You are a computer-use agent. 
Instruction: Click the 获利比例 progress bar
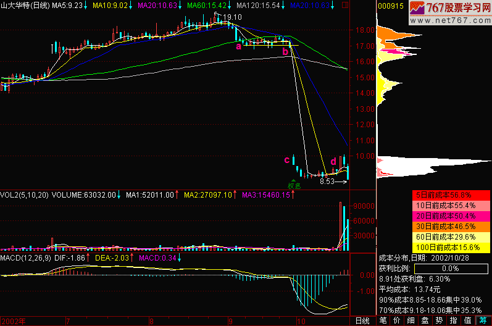(x=449, y=269)
